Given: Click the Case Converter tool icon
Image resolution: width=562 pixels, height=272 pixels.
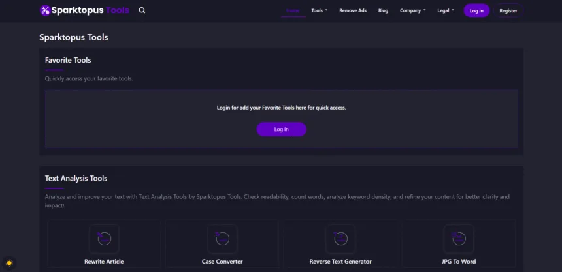Looking at the screenshot, I should tap(222, 239).
